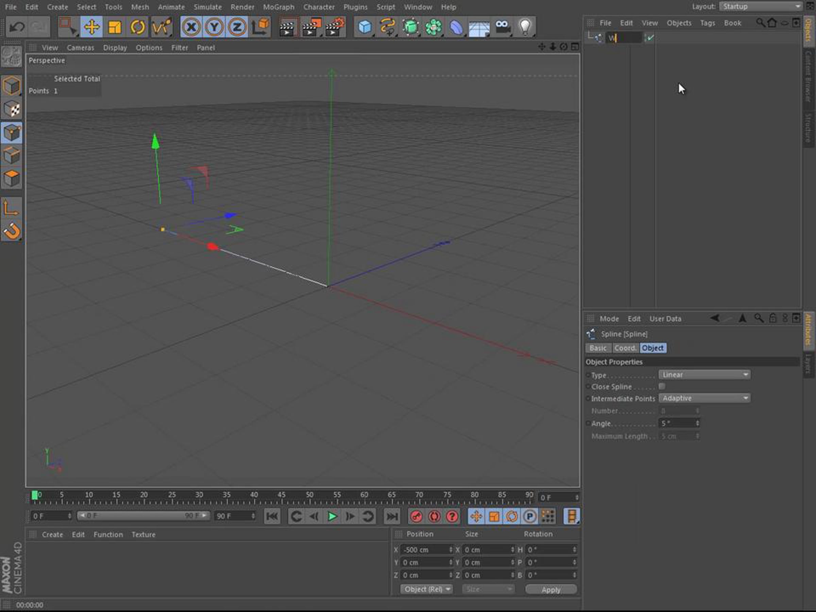
Task: Switch to the Basic tab
Action: click(x=598, y=348)
